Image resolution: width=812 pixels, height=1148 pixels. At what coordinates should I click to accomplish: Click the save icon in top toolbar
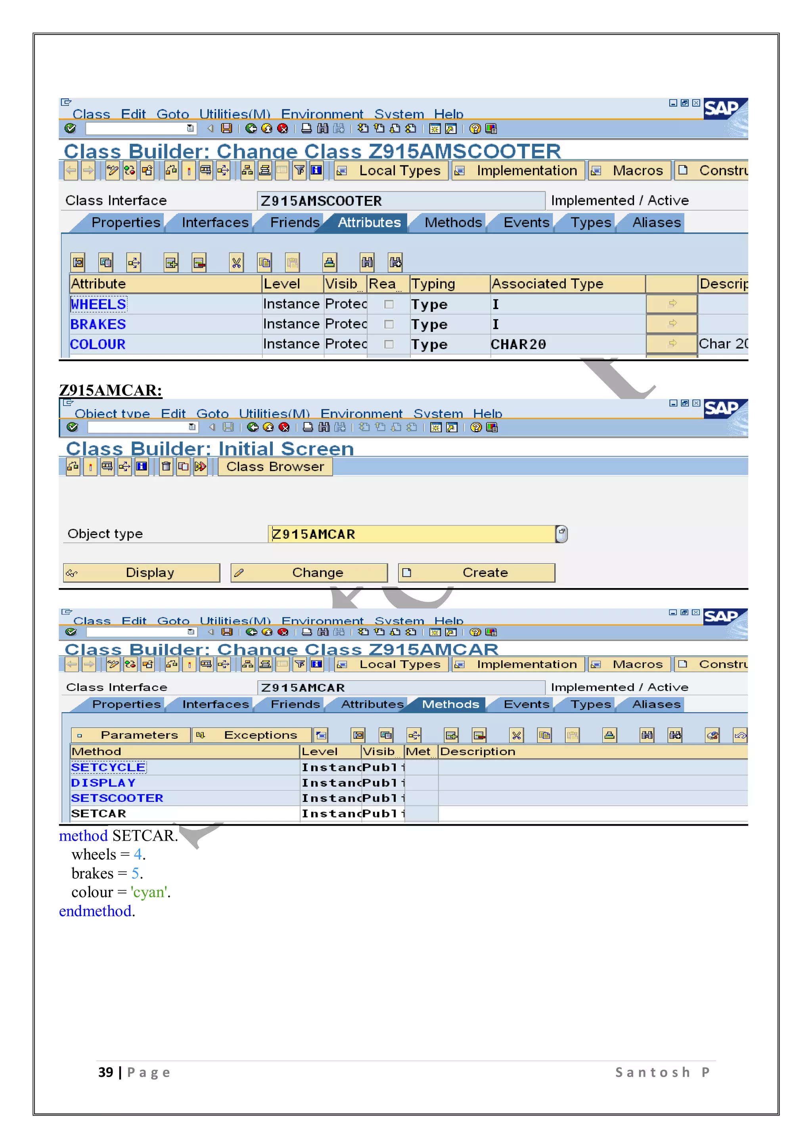pyautogui.click(x=226, y=128)
